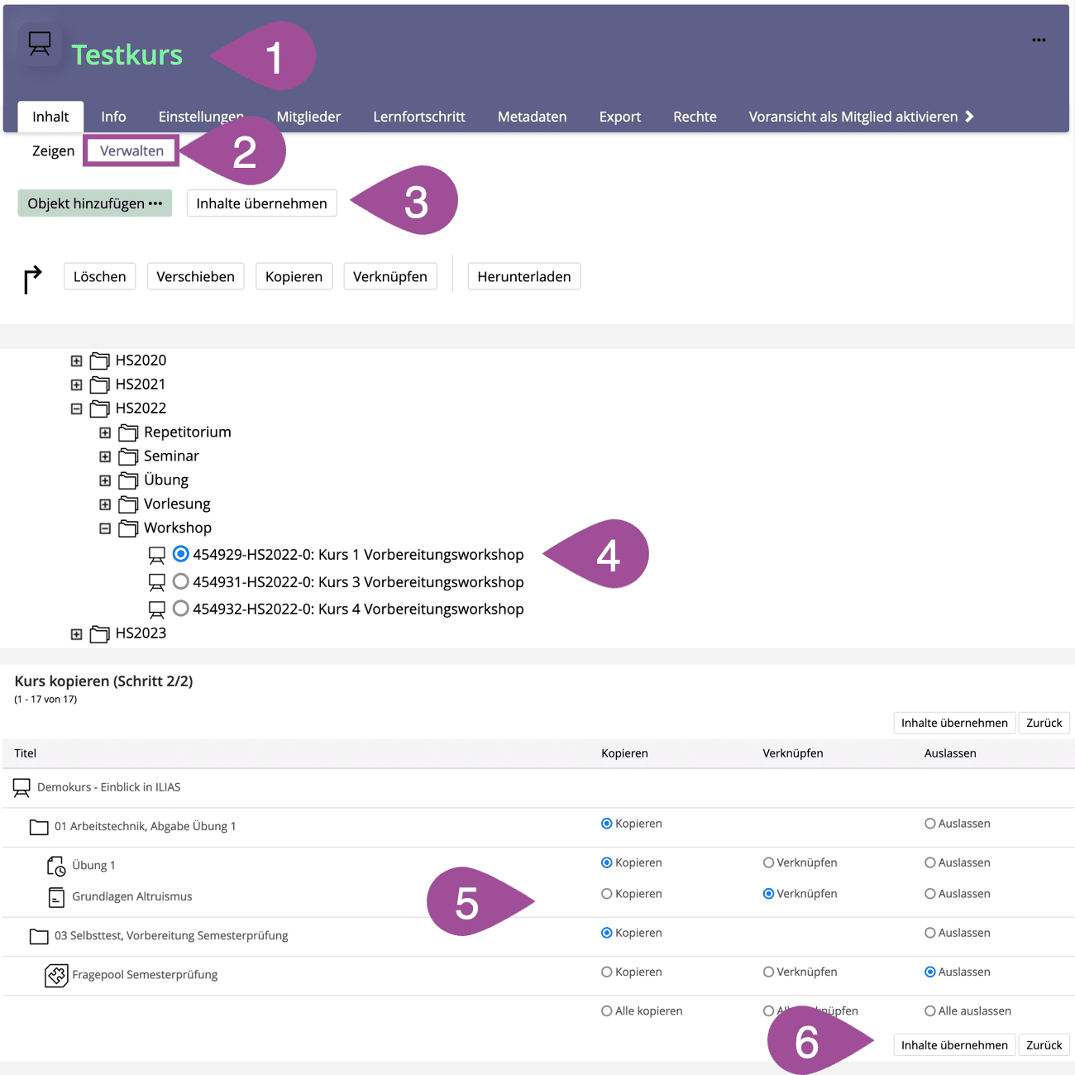Expand the HS2020 folder tree node
Viewport: 1075px width, 1075px height.
tap(76, 361)
